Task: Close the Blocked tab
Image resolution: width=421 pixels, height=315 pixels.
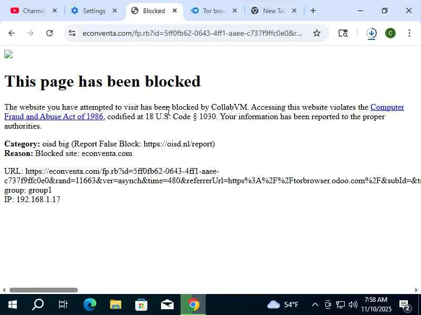Action: tap(175, 10)
